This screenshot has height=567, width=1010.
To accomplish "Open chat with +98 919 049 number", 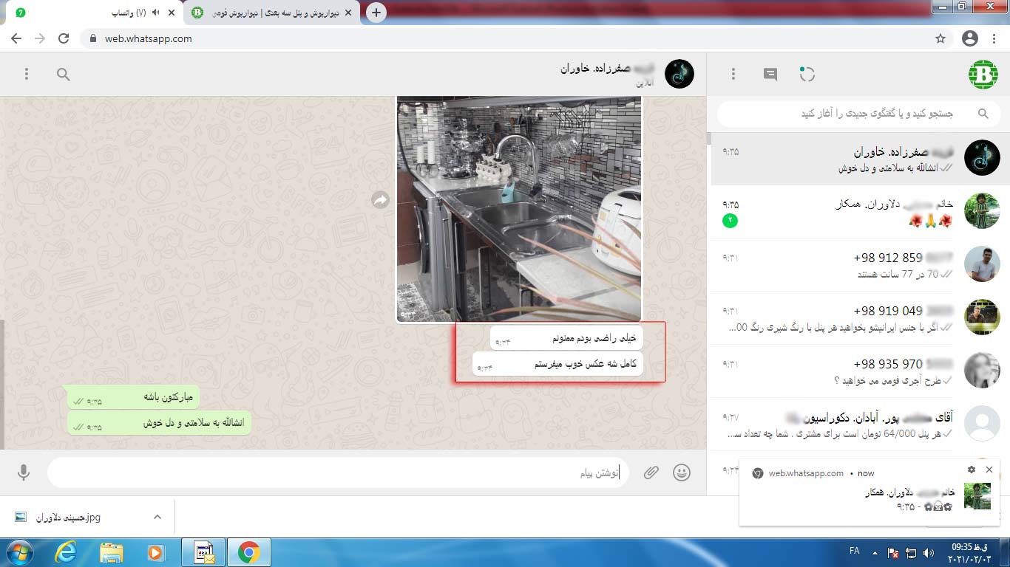I will (858, 318).
